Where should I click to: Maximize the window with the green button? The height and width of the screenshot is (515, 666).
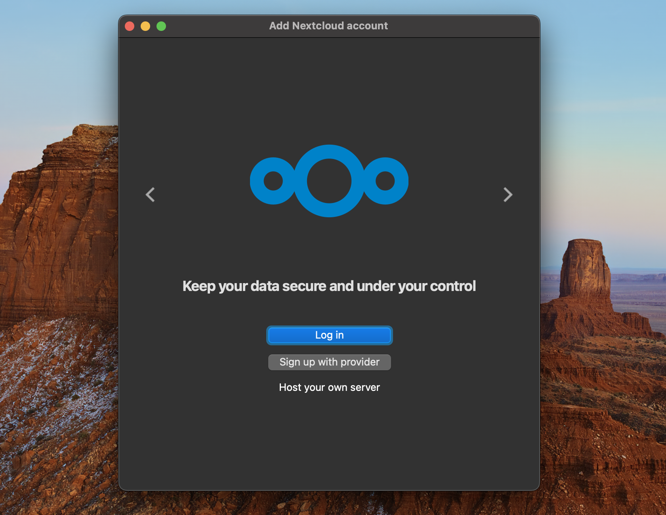click(x=161, y=26)
